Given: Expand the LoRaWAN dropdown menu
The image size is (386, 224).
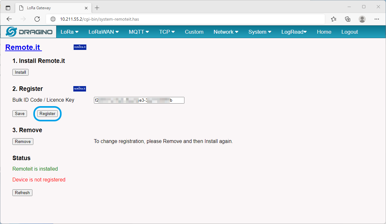Looking at the screenshot, I should [103, 32].
